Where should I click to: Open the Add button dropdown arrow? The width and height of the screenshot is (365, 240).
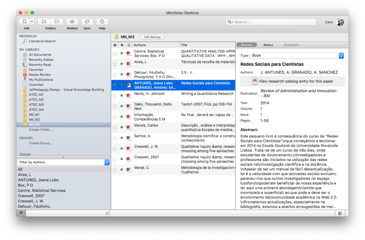(x=31, y=22)
